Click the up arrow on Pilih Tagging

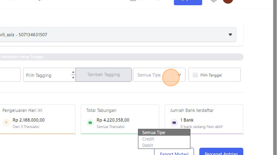[73, 72]
